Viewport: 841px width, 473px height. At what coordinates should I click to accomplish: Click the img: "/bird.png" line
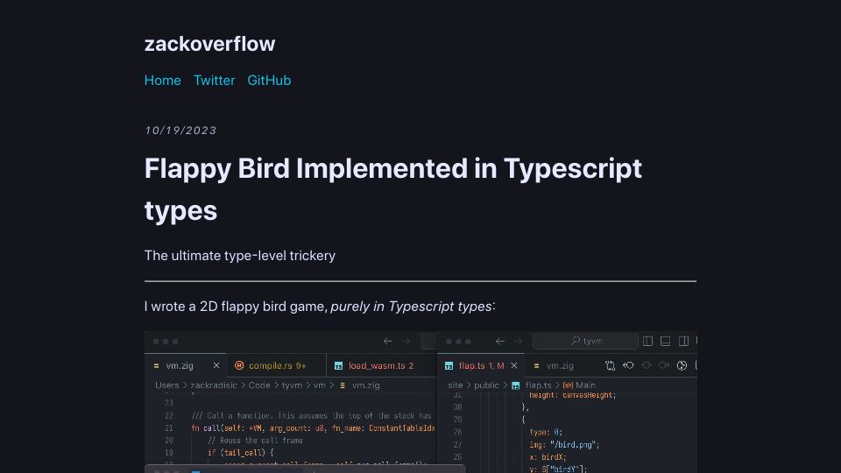click(563, 445)
